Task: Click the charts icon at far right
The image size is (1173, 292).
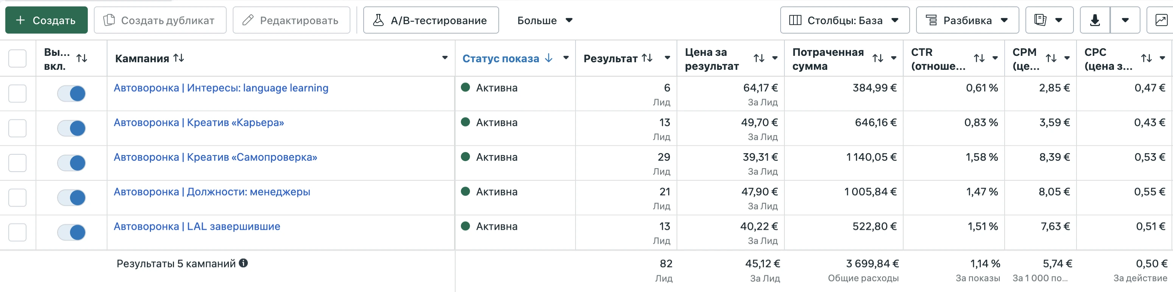Action: pos(1161,20)
